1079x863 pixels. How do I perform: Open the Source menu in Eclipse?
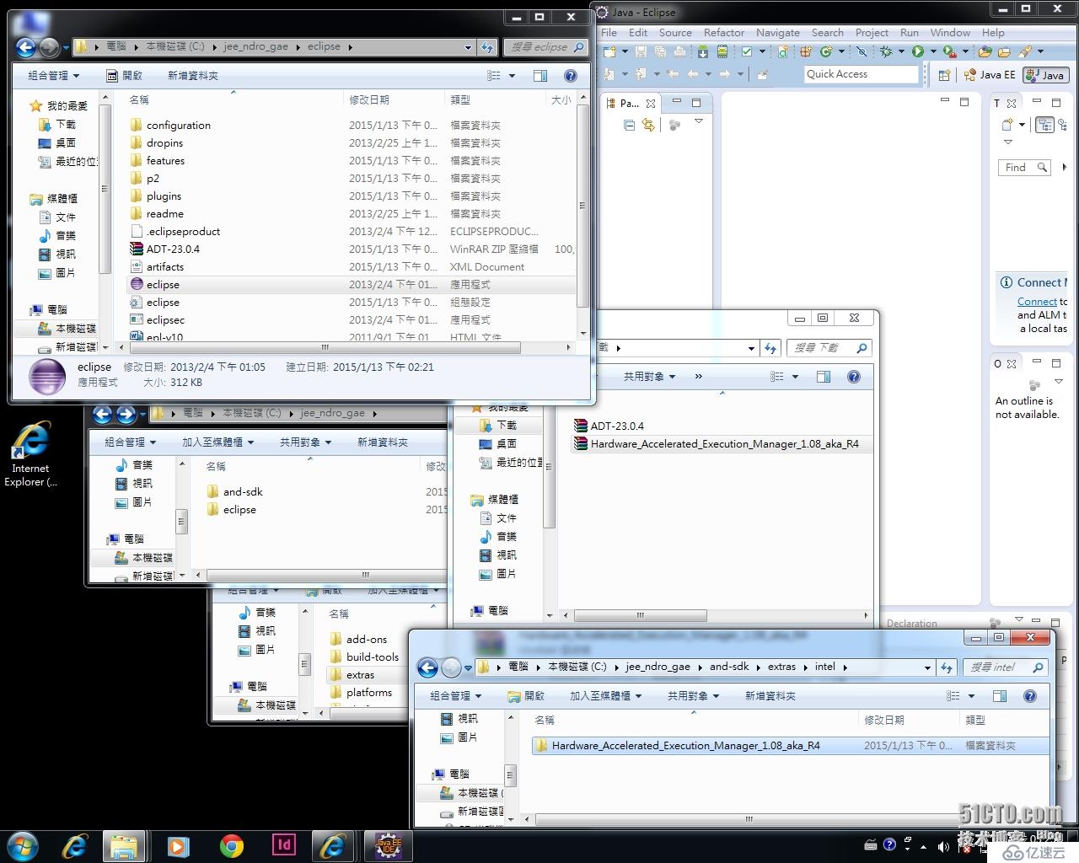point(675,32)
